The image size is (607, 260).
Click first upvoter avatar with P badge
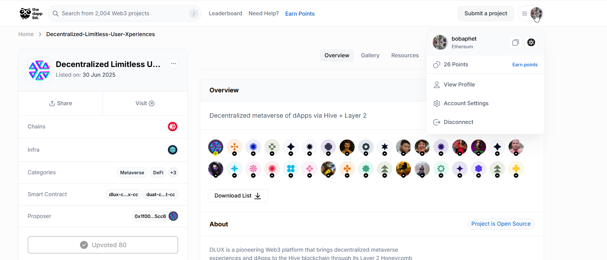coord(216,147)
